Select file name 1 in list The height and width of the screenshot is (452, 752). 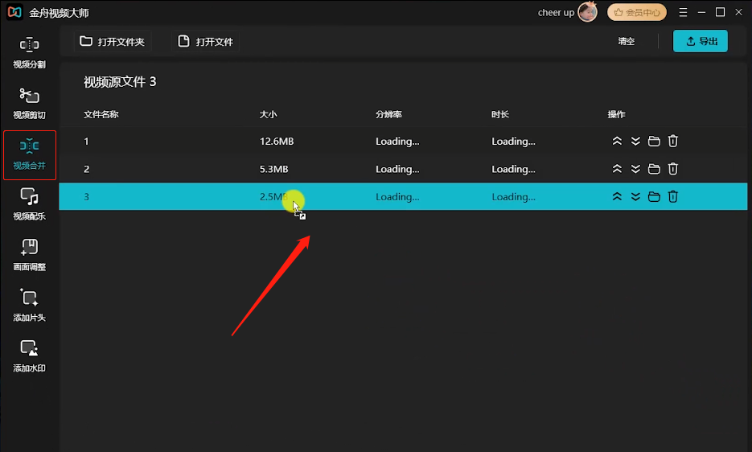pyautogui.click(x=86, y=142)
